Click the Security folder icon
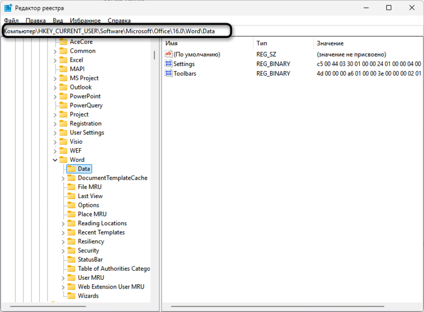The height and width of the screenshot is (312, 424). (71, 250)
